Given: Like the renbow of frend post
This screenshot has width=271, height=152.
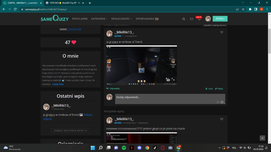Looking at the screenshot, I should (x=222, y=32).
